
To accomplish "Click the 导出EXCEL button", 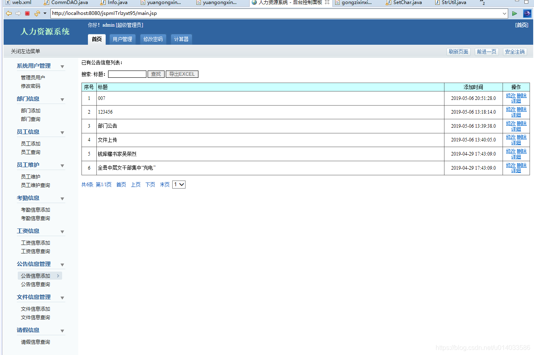I will (182, 74).
